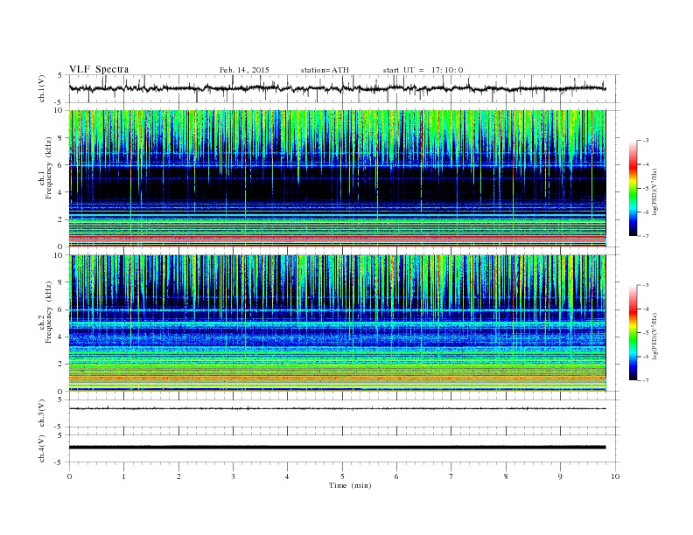Viewport: 693px width, 535px height.
Task: Click the ch.2 colorbar 'log(PSD)(V²/Hz)' label
Action: coord(655,336)
